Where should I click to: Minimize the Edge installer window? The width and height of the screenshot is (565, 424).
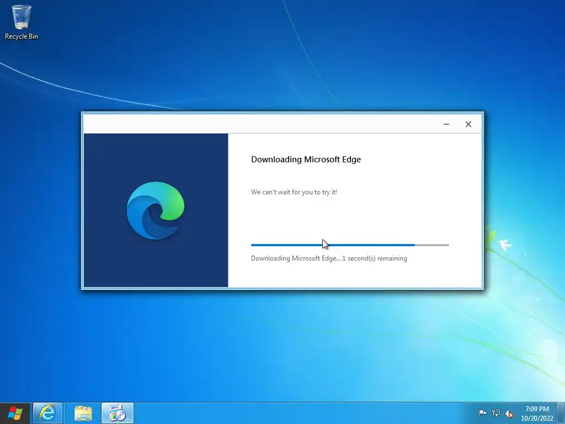[x=446, y=124]
